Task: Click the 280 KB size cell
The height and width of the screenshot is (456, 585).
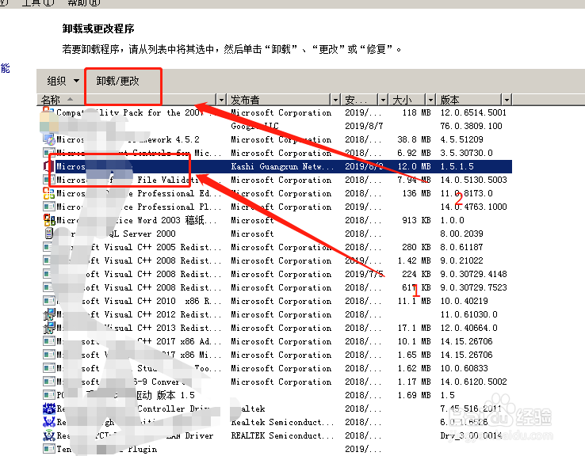Action: pos(417,247)
